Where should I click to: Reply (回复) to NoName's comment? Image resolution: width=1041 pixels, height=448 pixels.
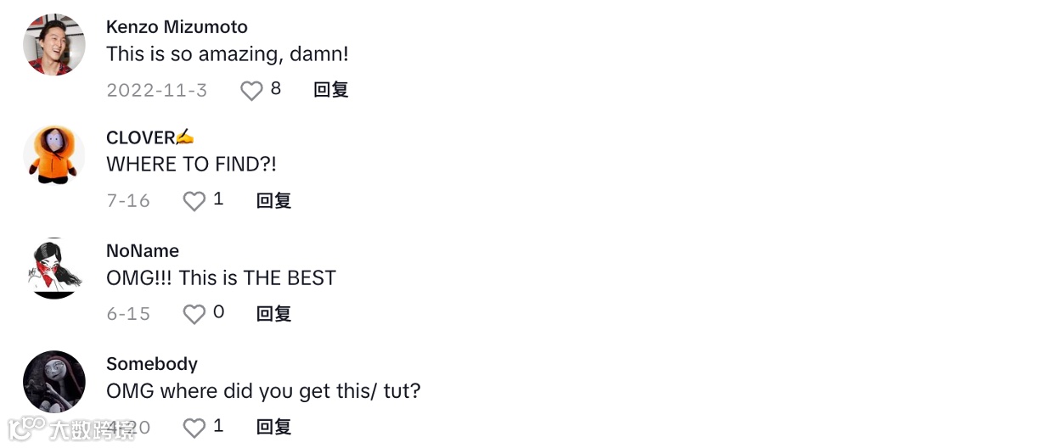pyautogui.click(x=273, y=314)
